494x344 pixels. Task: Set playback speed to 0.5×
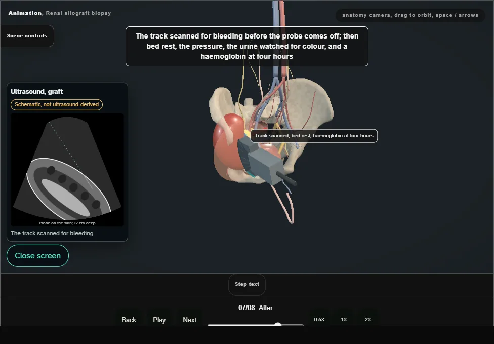(319, 319)
